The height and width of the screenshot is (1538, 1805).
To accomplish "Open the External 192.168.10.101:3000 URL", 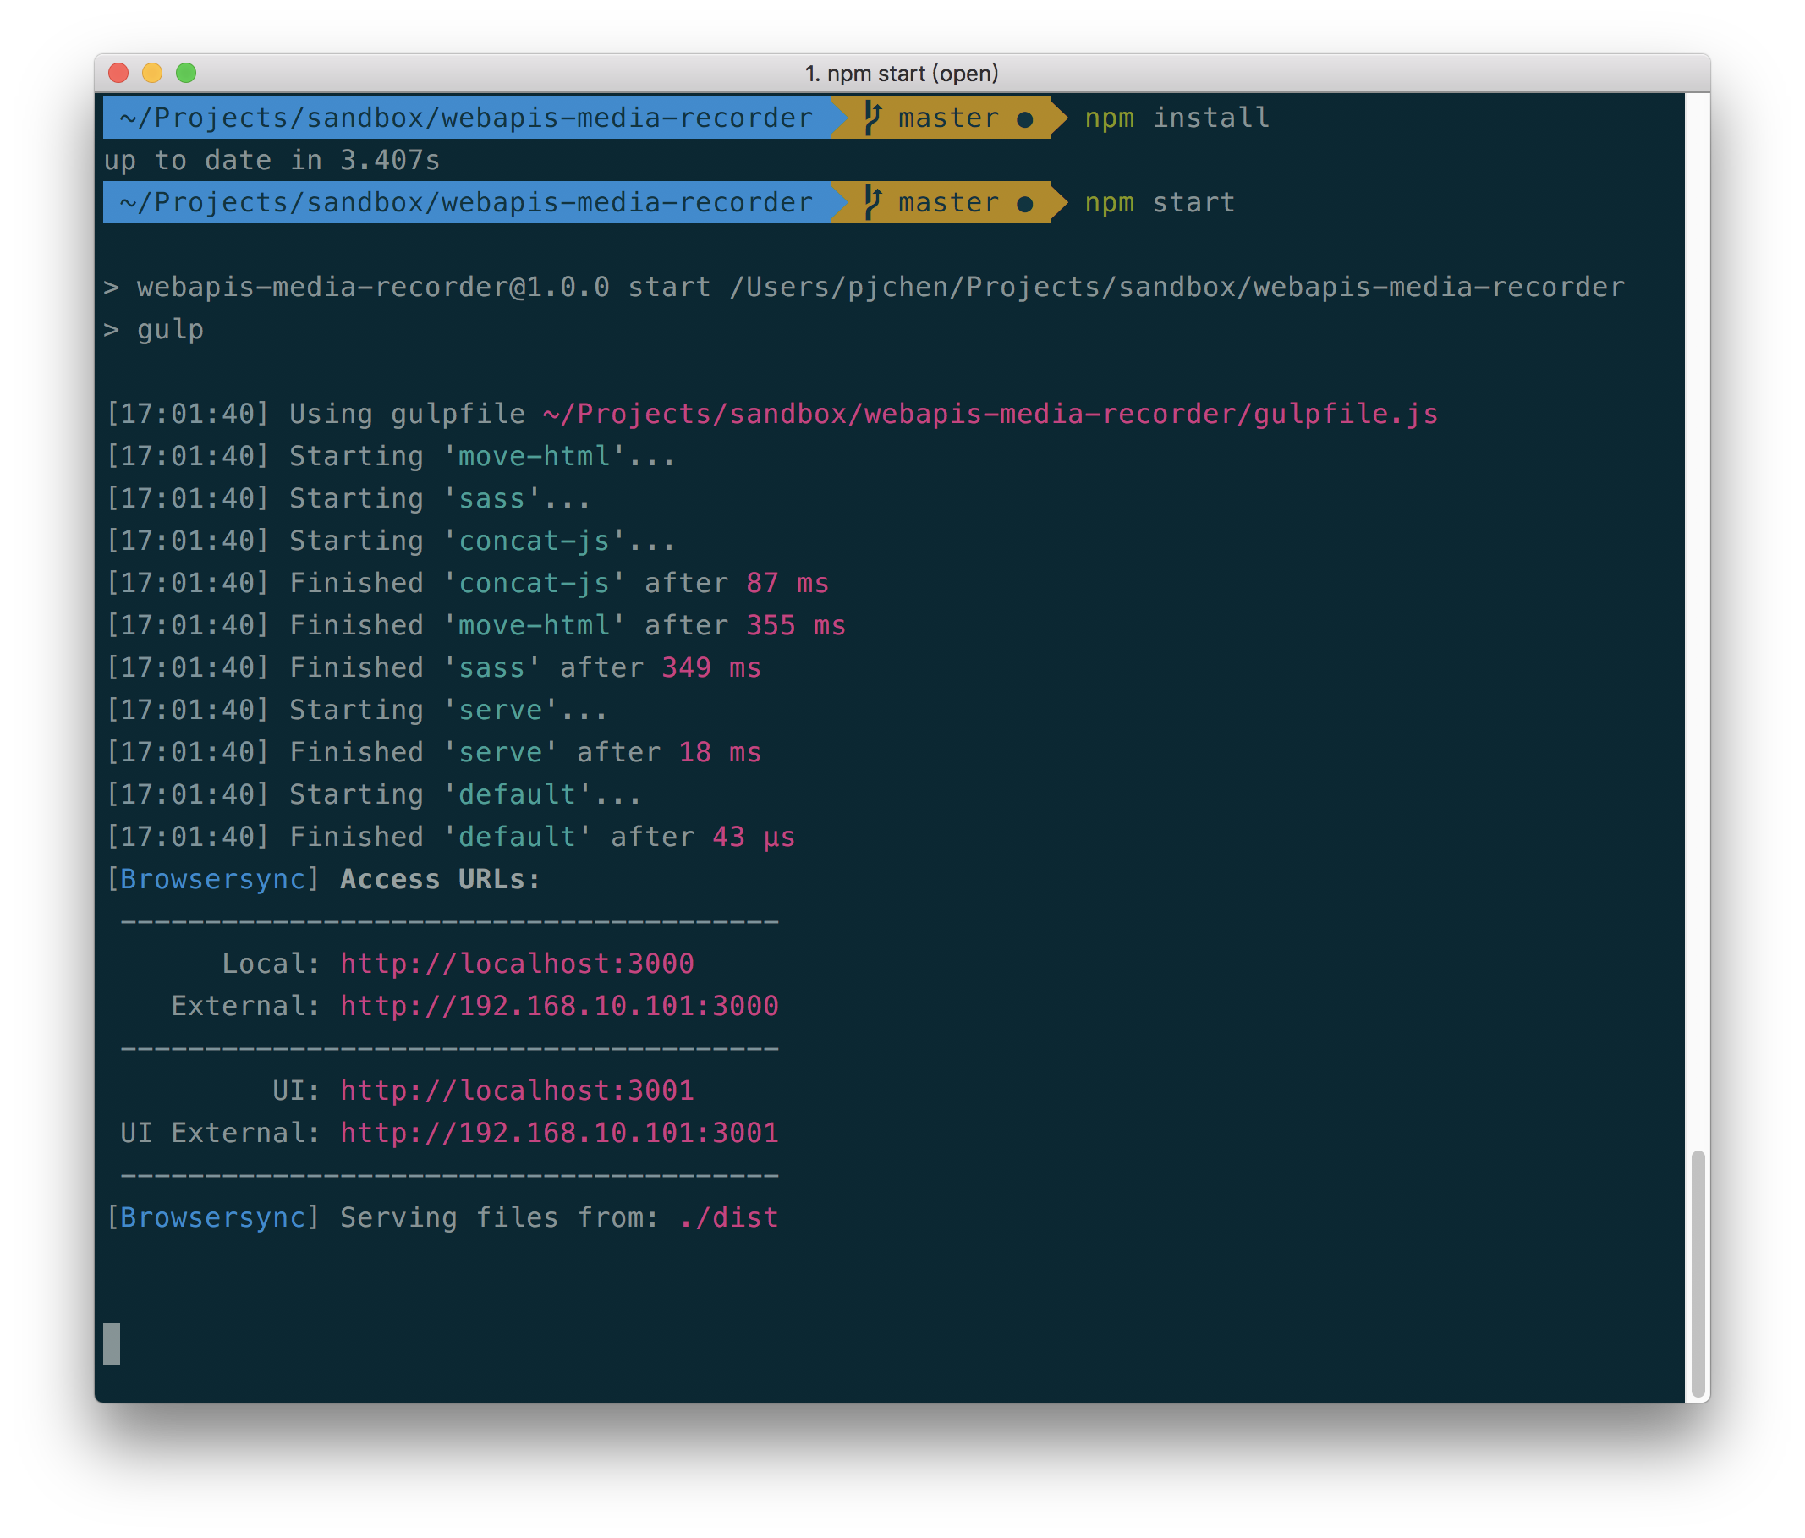I will [x=559, y=1006].
